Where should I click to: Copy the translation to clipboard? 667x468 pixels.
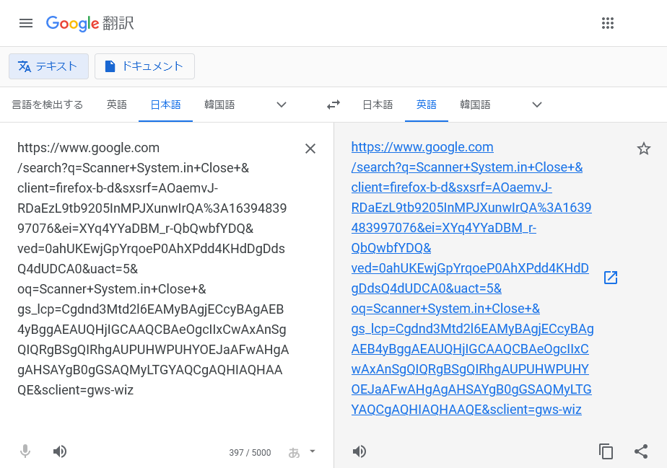click(x=606, y=451)
